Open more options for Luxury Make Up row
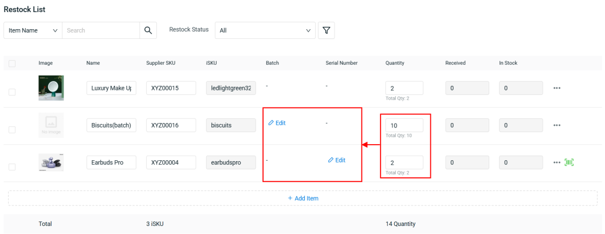 pos(557,88)
